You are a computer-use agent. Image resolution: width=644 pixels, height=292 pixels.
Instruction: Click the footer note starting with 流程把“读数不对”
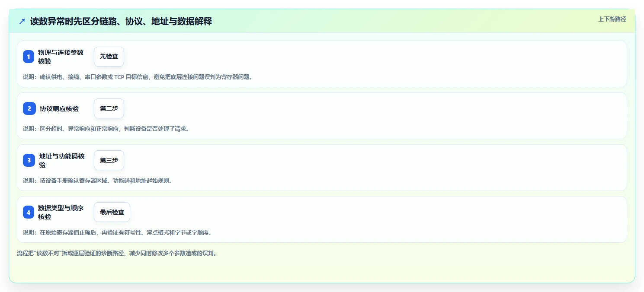(x=117, y=254)
